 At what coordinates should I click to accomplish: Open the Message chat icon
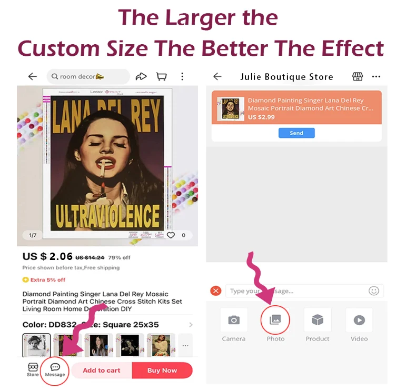pyautogui.click(x=55, y=370)
